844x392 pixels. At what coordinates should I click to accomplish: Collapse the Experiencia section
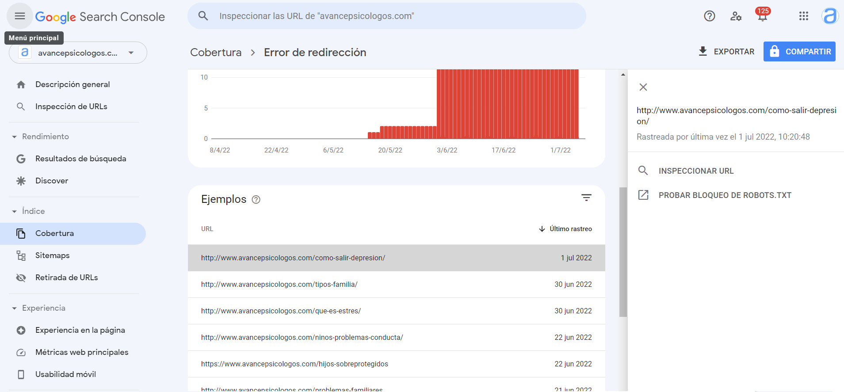click(14, 308)
